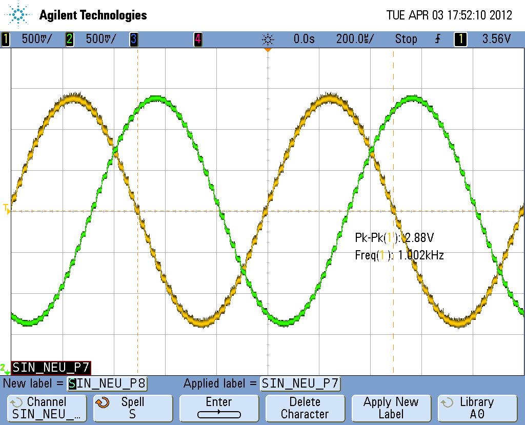Click the 3.56V trigger level readout
This screenshot has width=525, height=425.
(x=496, y=39)
